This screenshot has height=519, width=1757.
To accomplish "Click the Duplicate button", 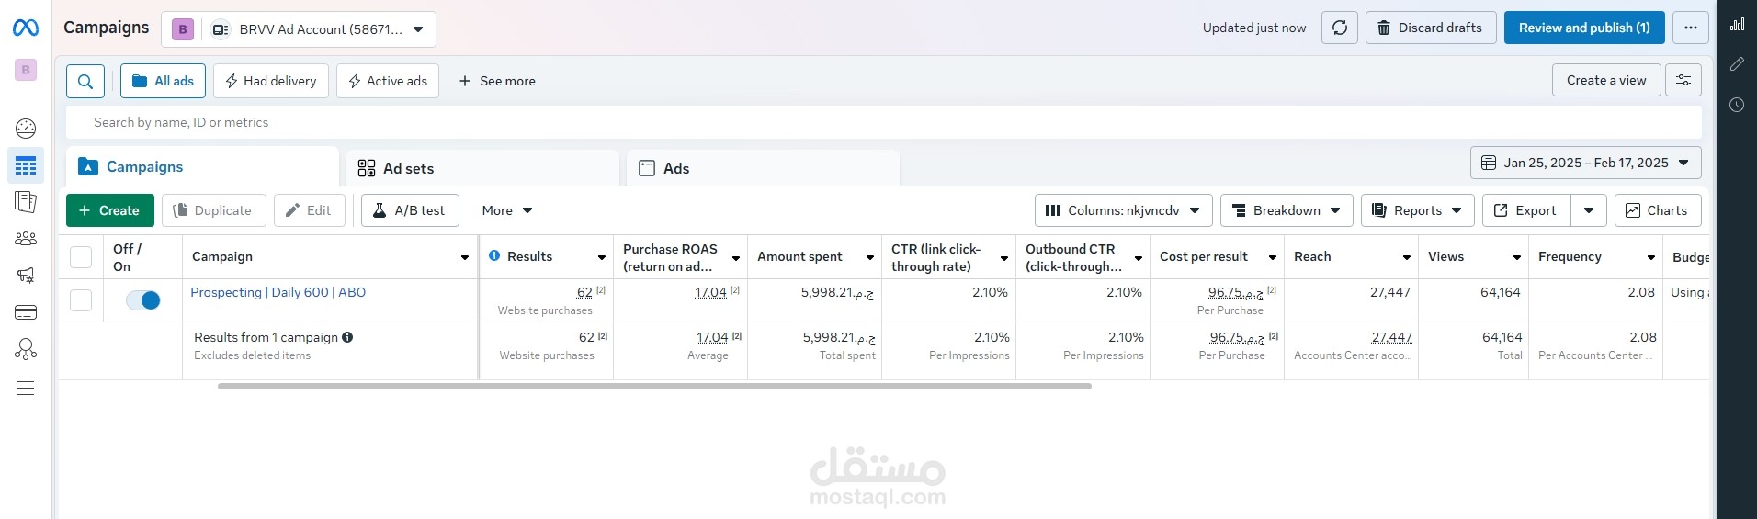I will click(213, 210).
